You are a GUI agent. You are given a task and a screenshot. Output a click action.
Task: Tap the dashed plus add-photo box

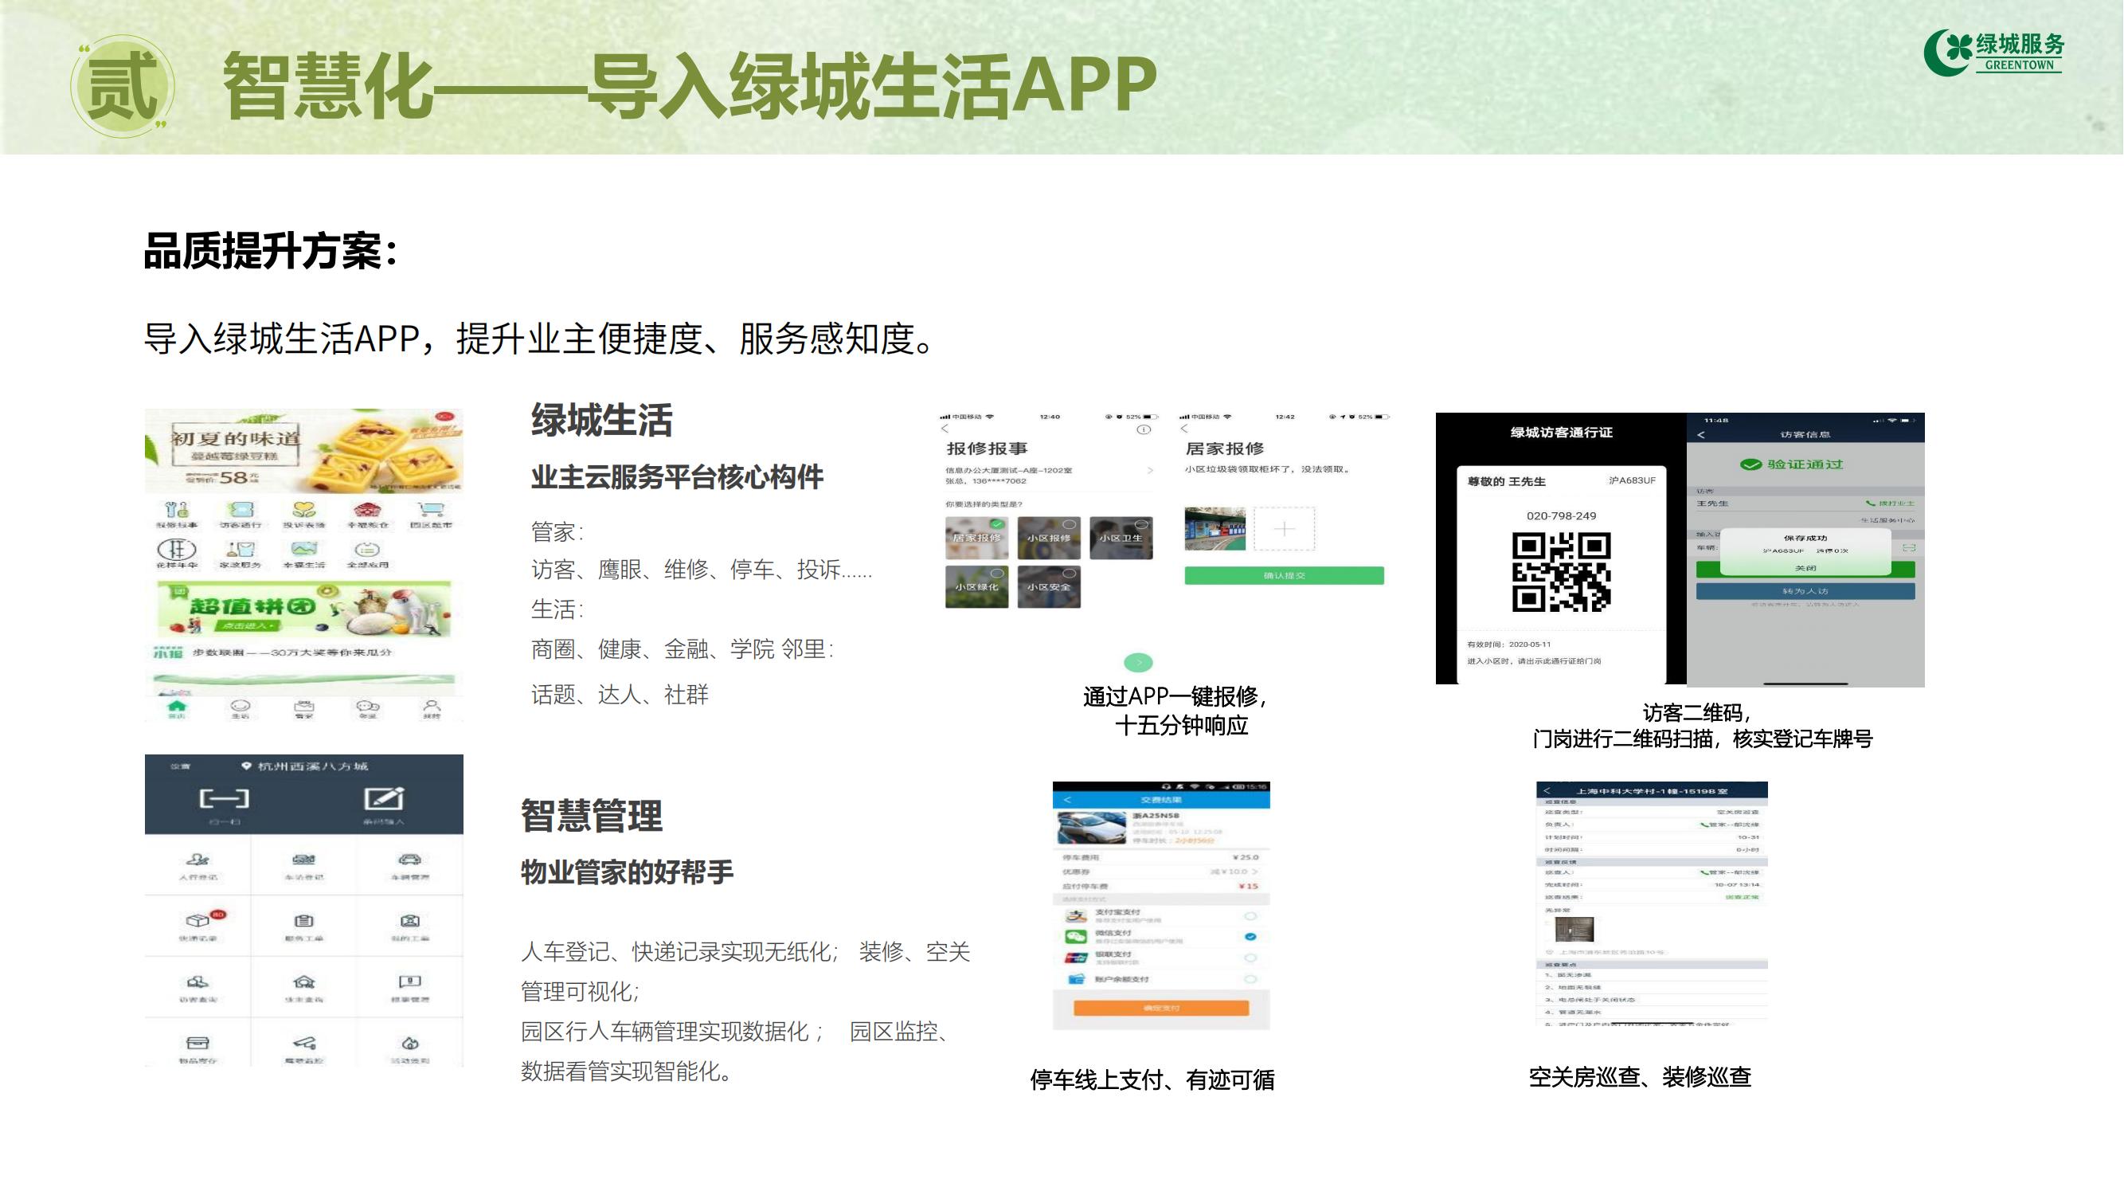[x=1284, y=529]
